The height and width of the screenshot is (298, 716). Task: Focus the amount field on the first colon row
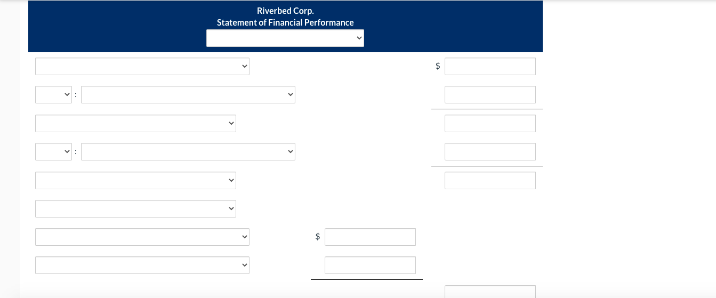pyautogui.click(x=490, y=95)
